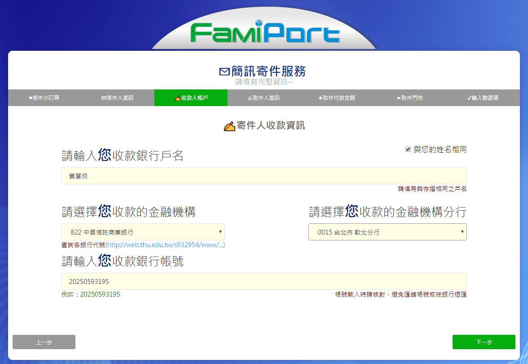Click the 上一步 back button

(x=44, y=342)
